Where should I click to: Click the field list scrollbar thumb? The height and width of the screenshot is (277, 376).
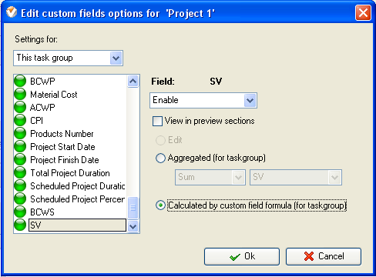click(133, 208)
